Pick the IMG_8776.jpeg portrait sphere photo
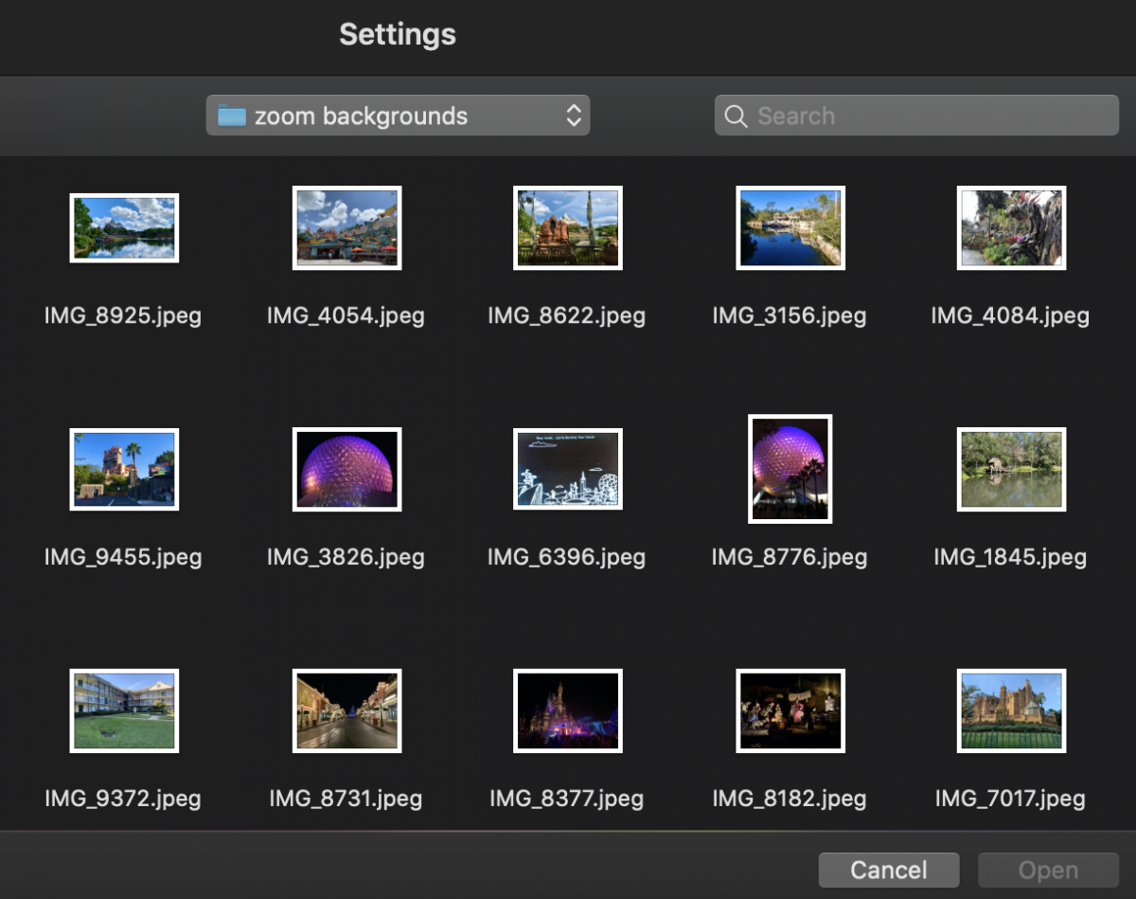Screen dimensions: 1136x899 click(790, 469)
